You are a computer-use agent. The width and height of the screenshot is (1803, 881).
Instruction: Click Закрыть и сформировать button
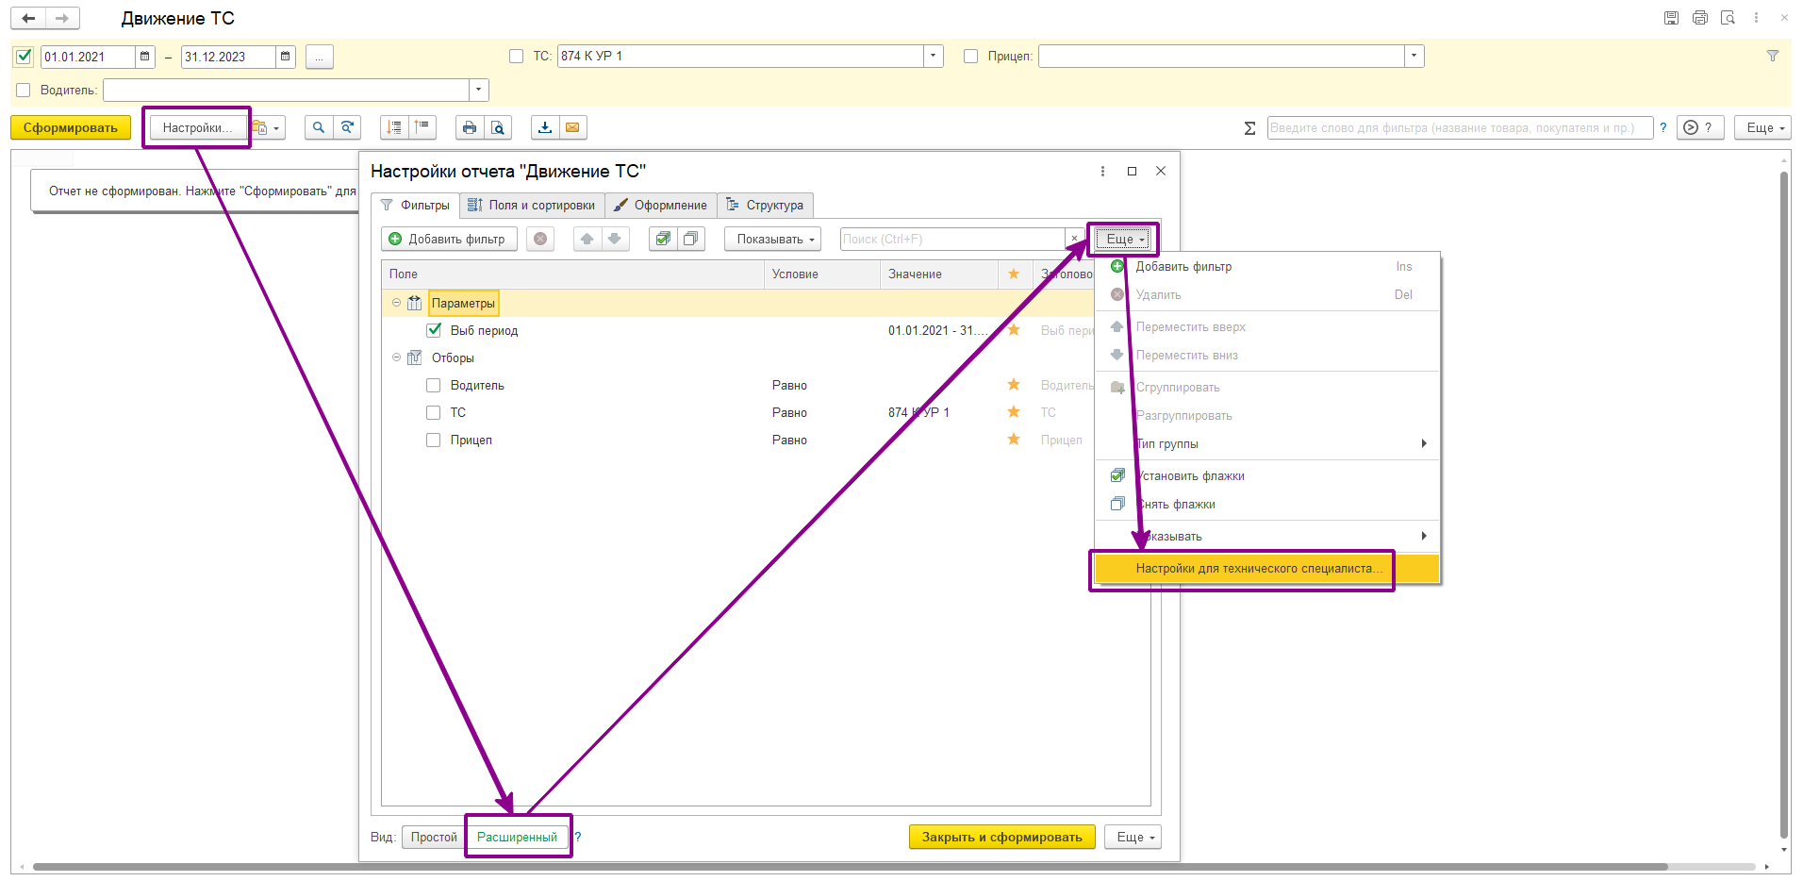(1002, 837)
